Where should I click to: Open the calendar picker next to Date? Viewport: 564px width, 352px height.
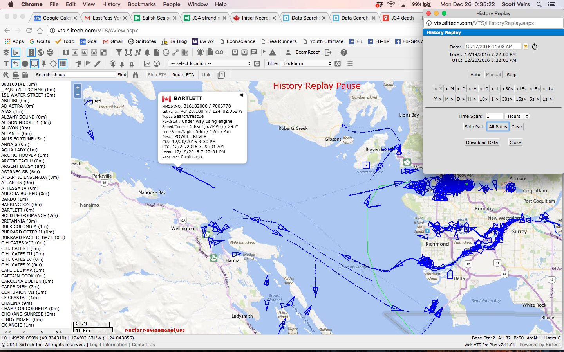(526, 47)
